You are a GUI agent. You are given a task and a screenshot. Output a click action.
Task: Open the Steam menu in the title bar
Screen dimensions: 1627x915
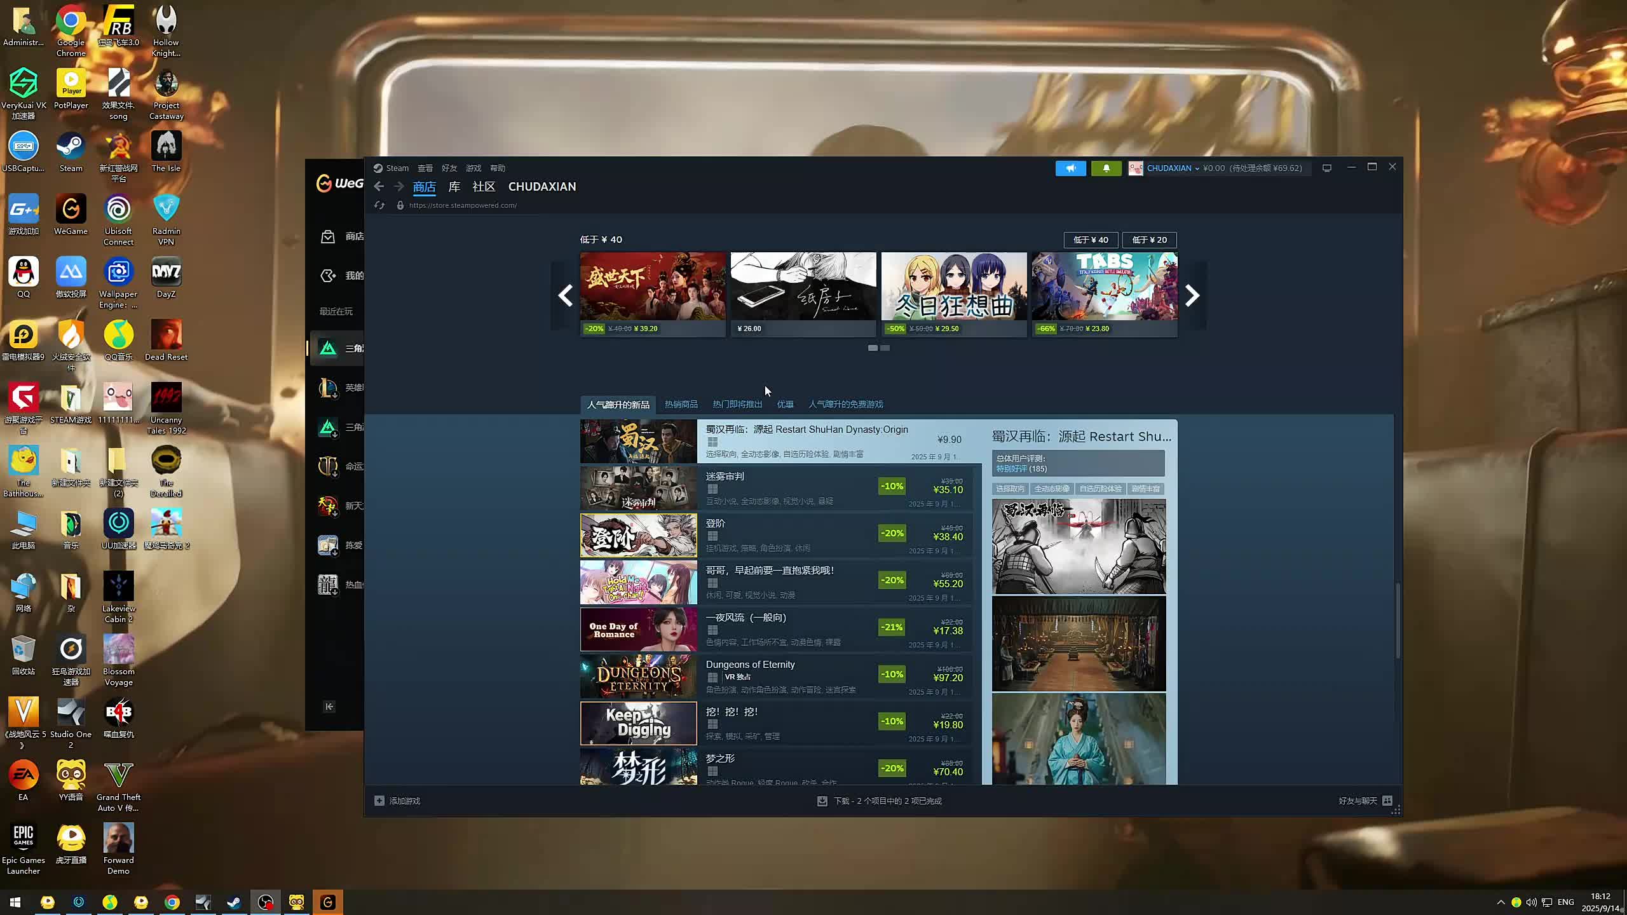click(x=397, y=168)
